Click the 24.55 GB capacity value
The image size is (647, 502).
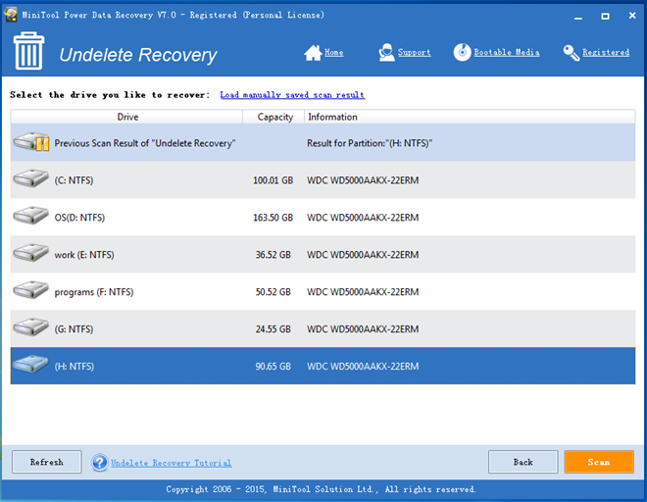pyautogui.click(x=273, y=329)
